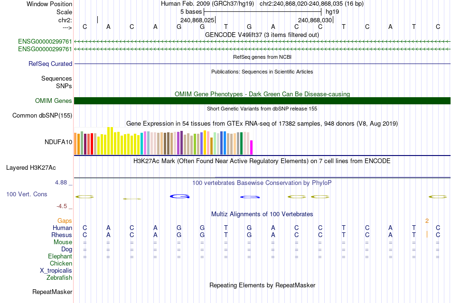The image size is (451, 303).
Task: Click the 240,868,025 position marker
Action: 197,20
